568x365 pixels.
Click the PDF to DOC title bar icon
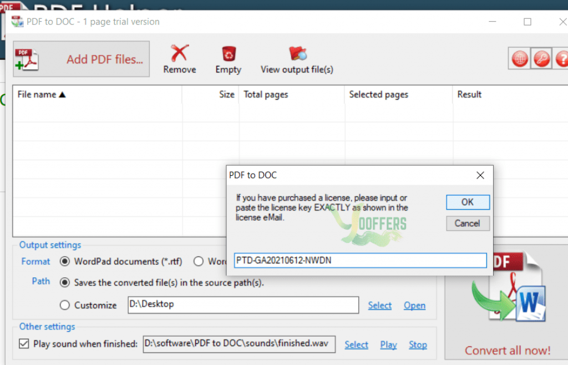point(17,22)
